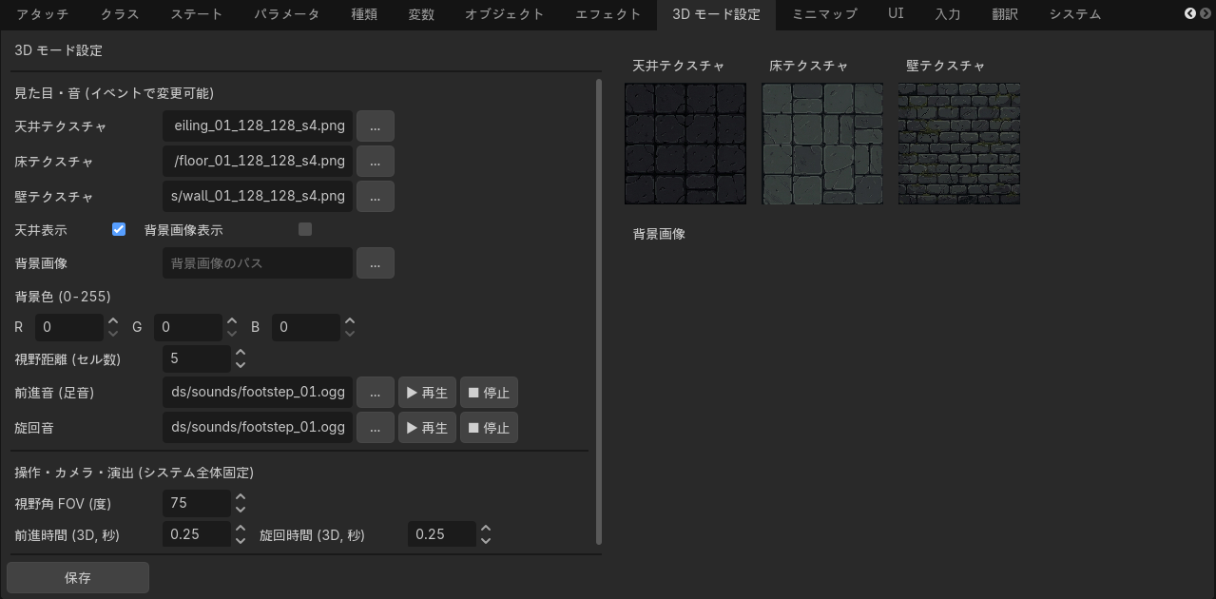
Task: Click the 前進時間 value field
Action: pyautogui.click(x=197, y=534)
